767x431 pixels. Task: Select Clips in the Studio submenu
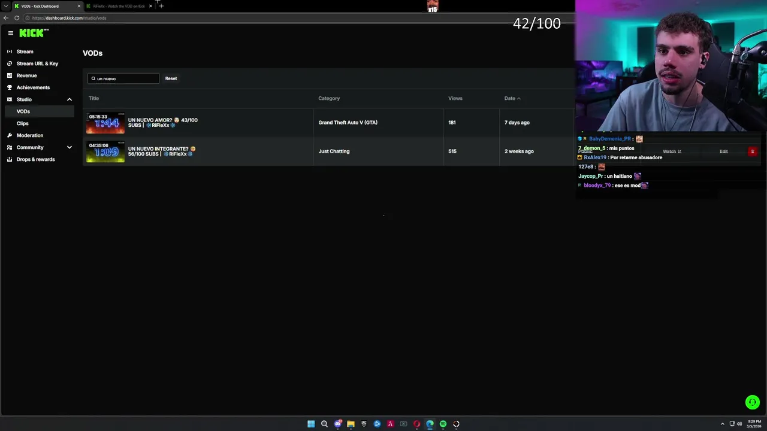23,123
